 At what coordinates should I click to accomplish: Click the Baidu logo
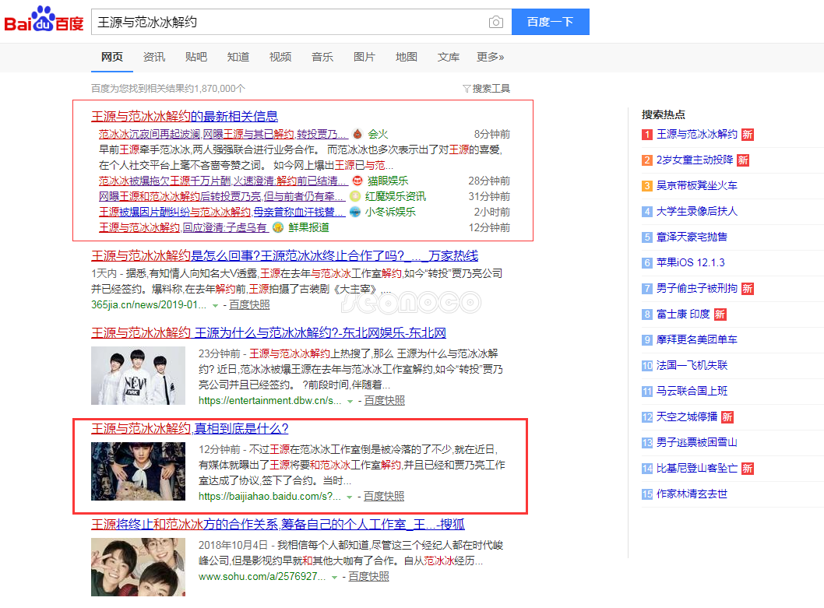(x=44, y=21)
